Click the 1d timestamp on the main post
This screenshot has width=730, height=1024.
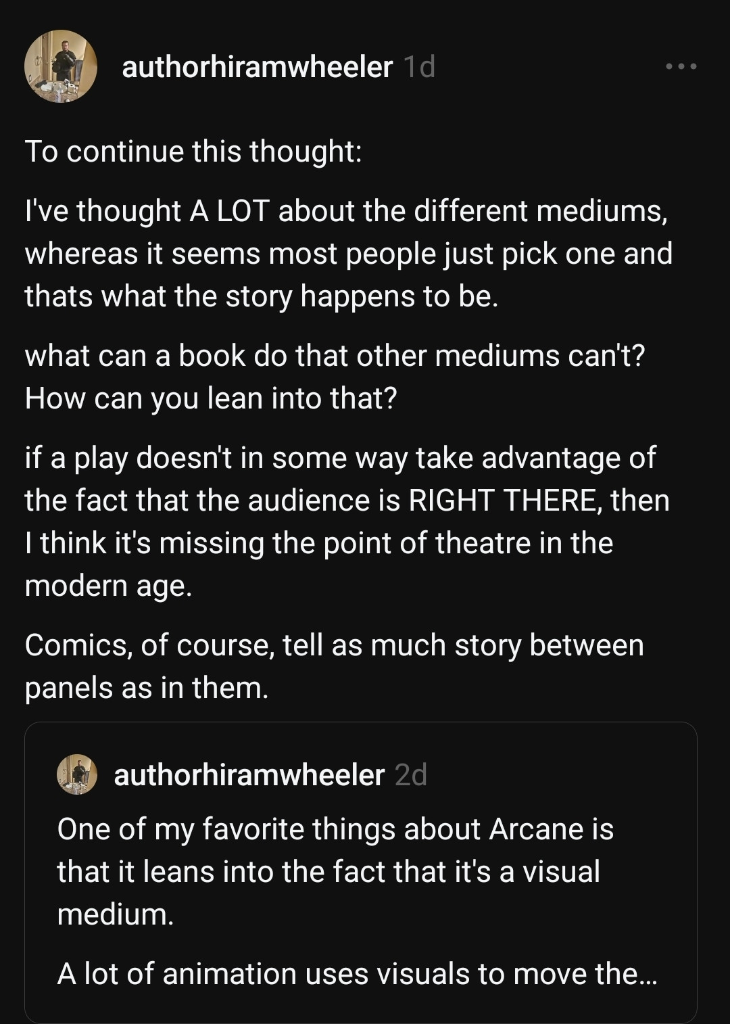[419, 66]
